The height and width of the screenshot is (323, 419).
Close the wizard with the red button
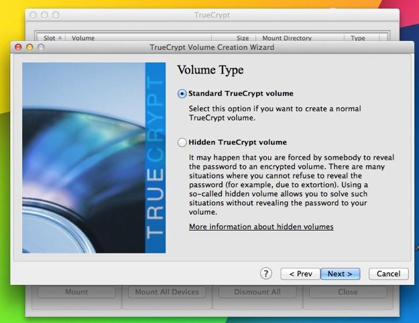pos(18,47)
